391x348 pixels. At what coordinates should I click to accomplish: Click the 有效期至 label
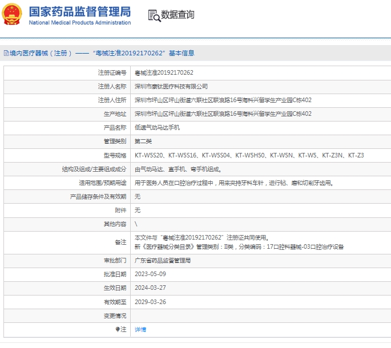115,302
